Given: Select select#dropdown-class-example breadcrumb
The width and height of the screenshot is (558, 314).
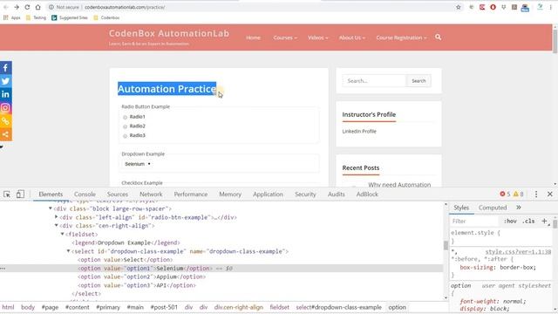Looking at the screenshot, I should click(x=339, y=307).
